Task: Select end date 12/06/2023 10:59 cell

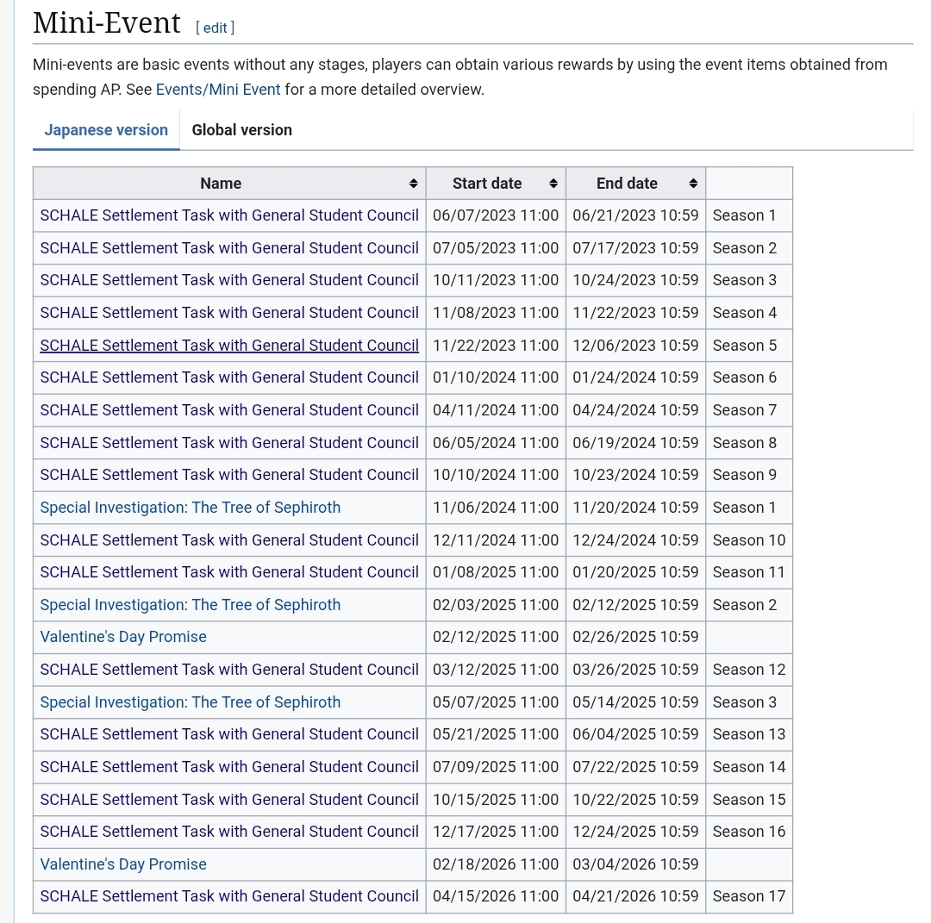Action: tap(636, 346)
